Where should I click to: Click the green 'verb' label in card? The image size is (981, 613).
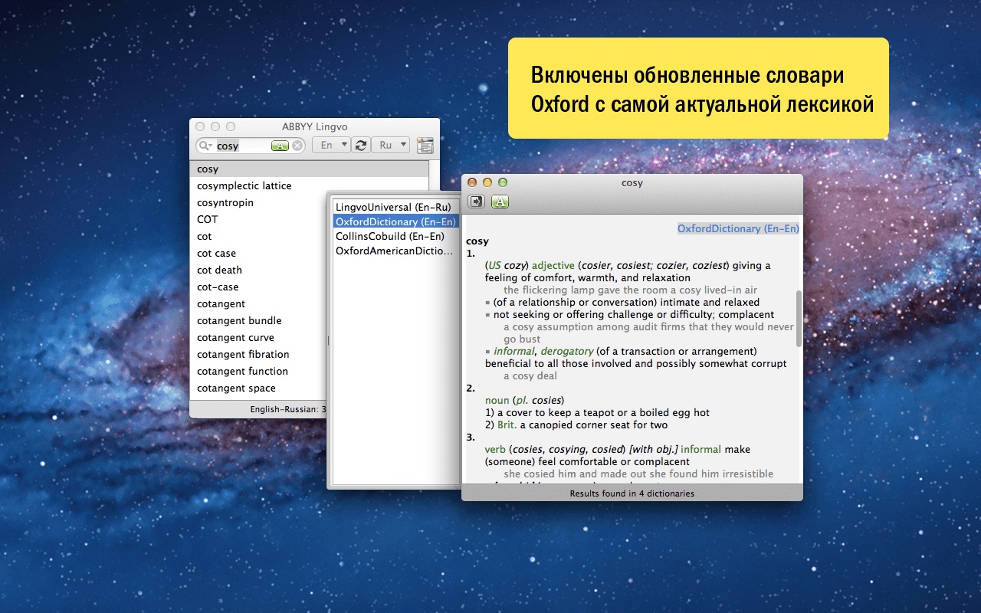pyautogui.click(x=495, y=449)
